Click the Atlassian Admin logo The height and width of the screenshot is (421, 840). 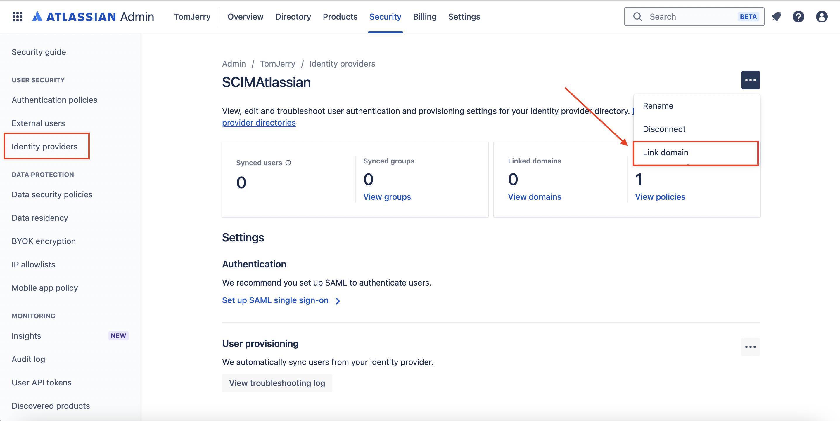pos(93,17)
